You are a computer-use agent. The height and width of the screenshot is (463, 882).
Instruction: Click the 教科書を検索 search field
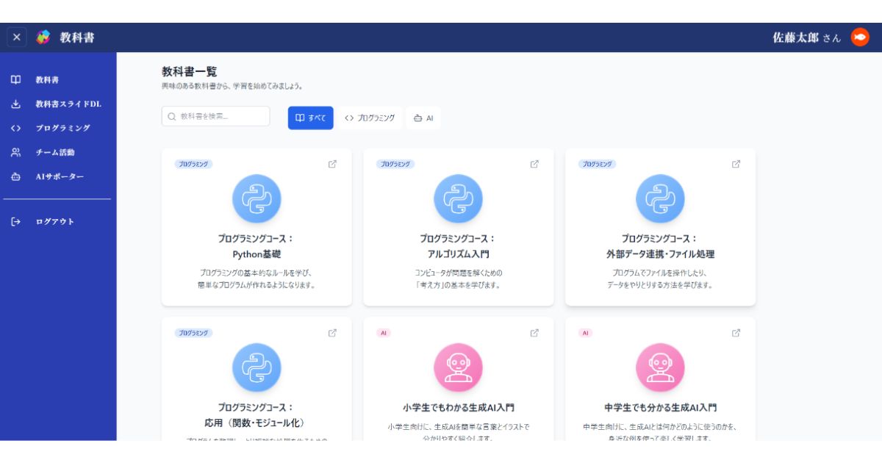click(x=215, y=116)
